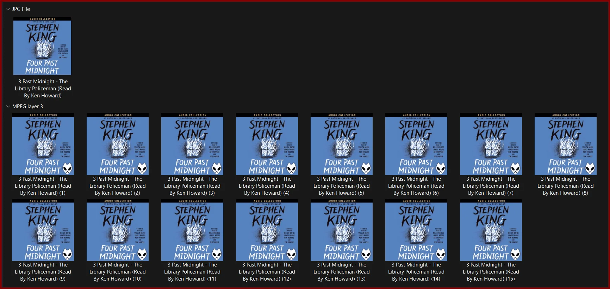Select MP3 cover icon for track (6)
The image size is (610, 289).
pos(416,144)
